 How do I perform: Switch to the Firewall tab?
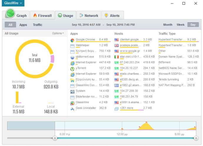tap(42, 16)
